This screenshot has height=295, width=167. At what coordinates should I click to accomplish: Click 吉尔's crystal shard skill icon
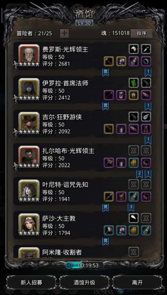(x=146, y=117)
